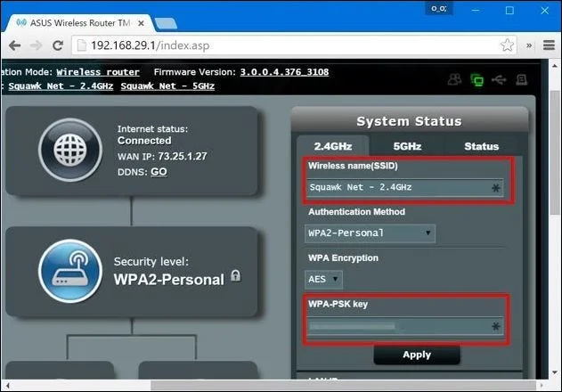
Task: Click the Wireless name SSID input field
Action: (405, 188)
